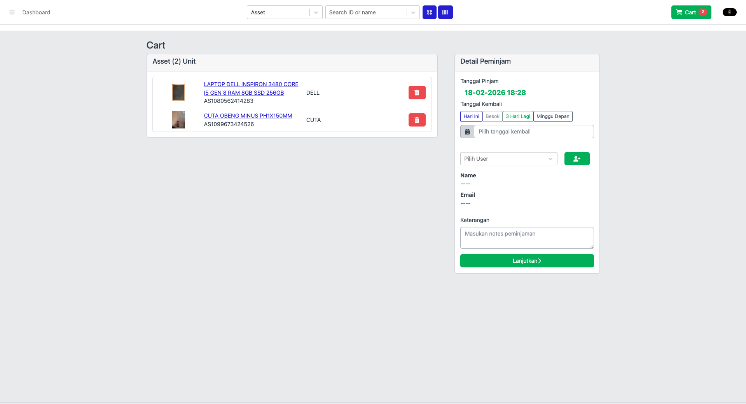This screenshot has width=746, height=404.
Task: Remove the Cuta Obeng item from cart
Action: point(417,120)
